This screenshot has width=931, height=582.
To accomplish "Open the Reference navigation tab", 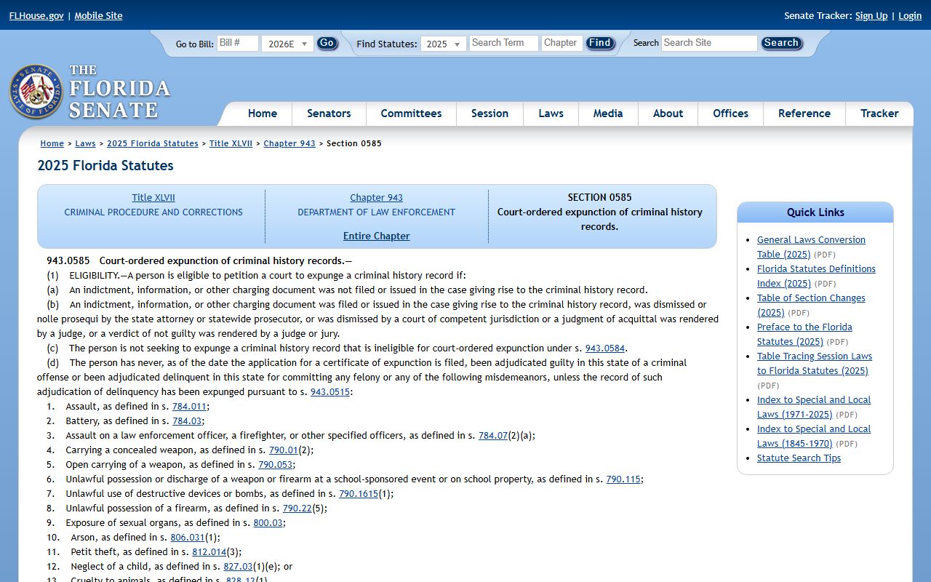I will click(x=804, y=113).
